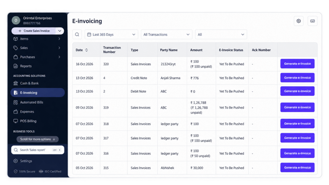This screenshot has width=329, height=185.
Task: Click the plus icon on Create Sales Invoice
Action: [x=20, y=31]
